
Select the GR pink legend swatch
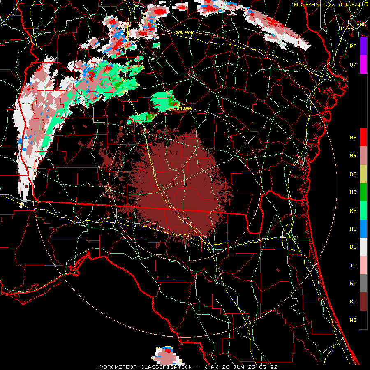(363, 155)
